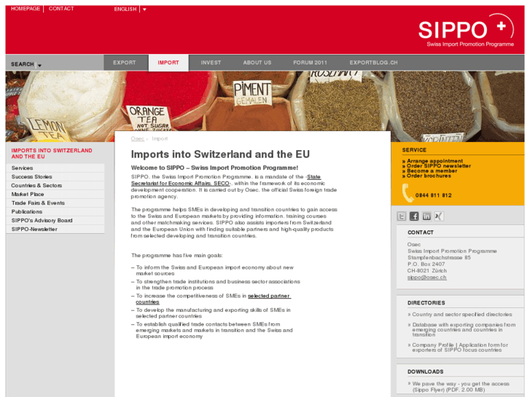Open the Xing social icon
This screenshot has height=397, width=530.
click(439, 216)
